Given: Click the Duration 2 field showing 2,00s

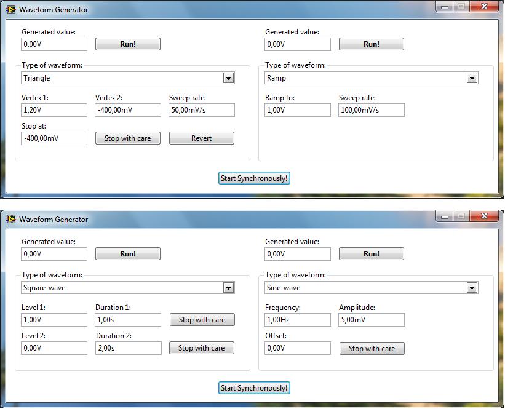Looking at the screenshot, I should click(x=128, y=348).
